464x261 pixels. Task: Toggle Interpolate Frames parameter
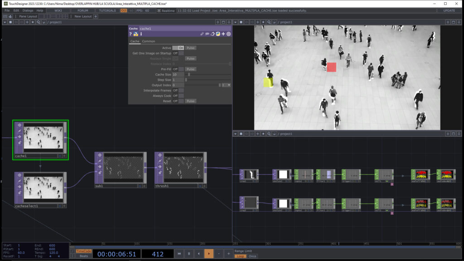pos(178,90)
